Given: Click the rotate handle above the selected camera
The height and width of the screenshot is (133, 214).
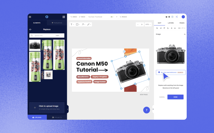Looking at the screenshot, I should click(x=124, y=52).
